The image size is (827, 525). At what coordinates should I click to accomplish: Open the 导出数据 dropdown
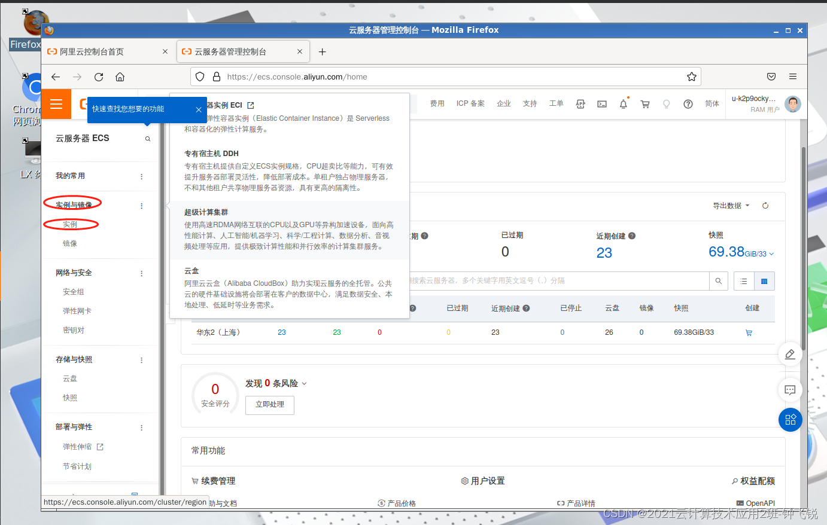(x=731, y=206)
